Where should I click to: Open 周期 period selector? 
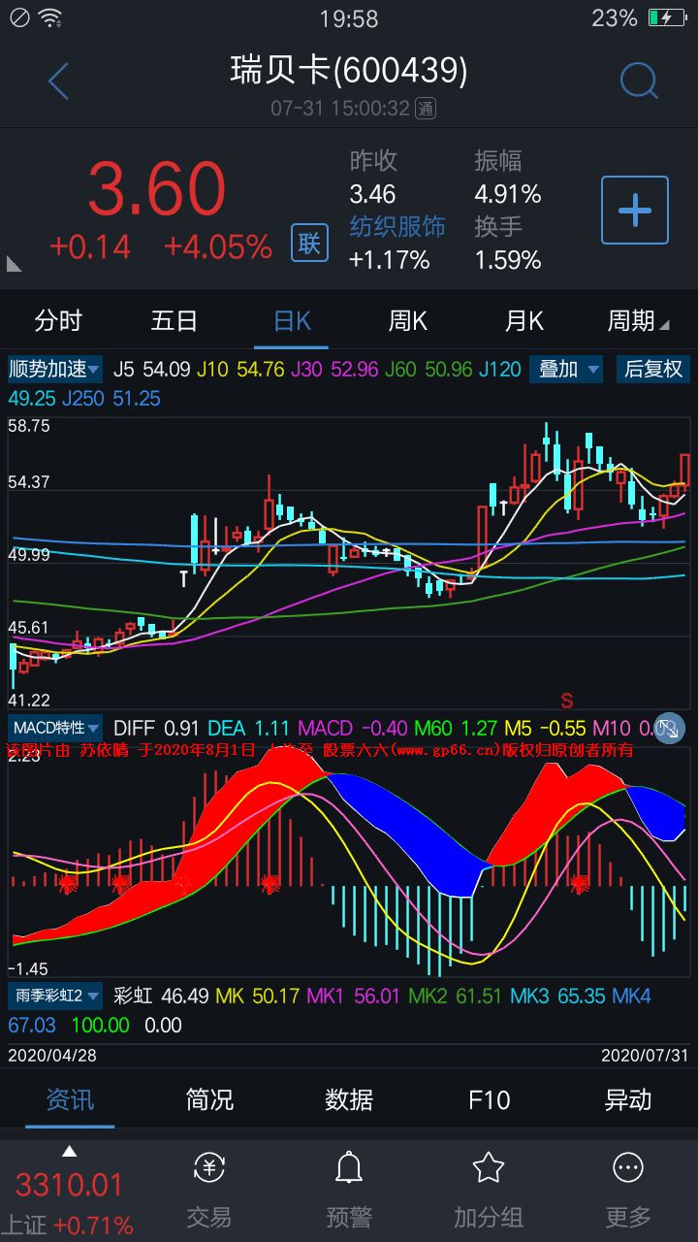[x=637, y=321]
